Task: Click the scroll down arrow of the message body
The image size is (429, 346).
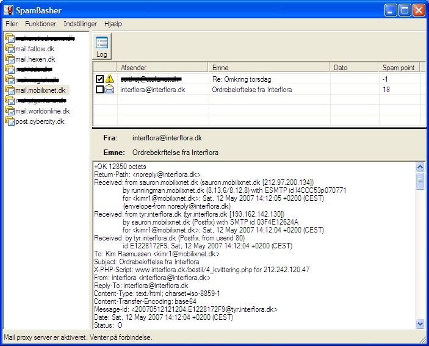Action: coord(420,324)
